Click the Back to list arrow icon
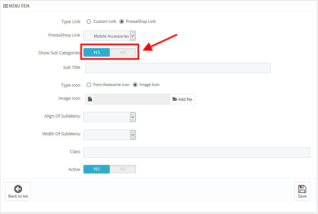The image size is (318, 214). click(x=18, y=189)
